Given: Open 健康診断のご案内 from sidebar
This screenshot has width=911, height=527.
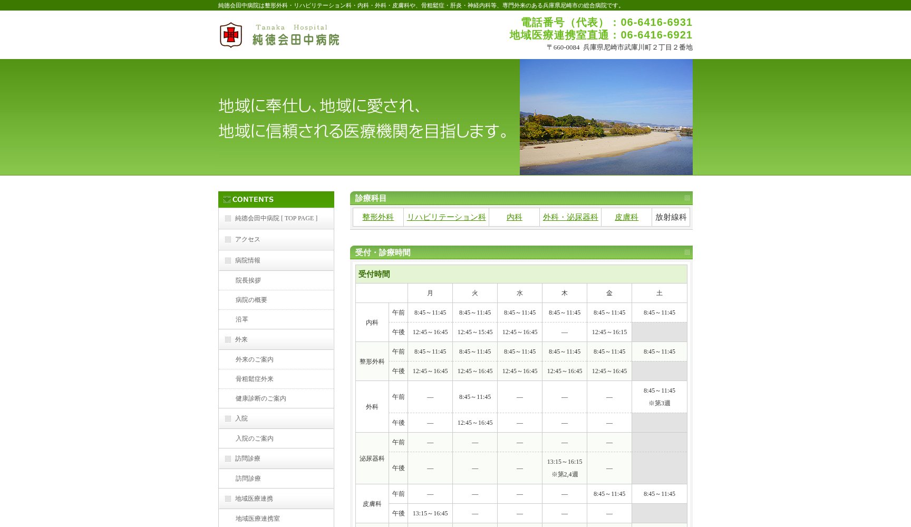Looking at the screenshot, I should 261,398.
